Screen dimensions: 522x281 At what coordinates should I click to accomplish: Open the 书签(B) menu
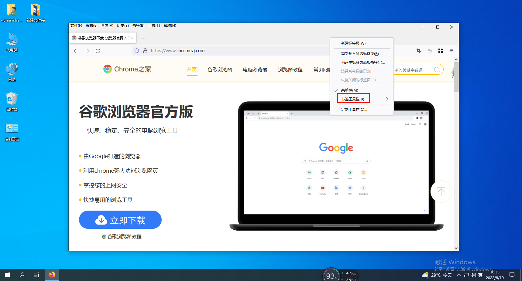[x=138, y=25]
